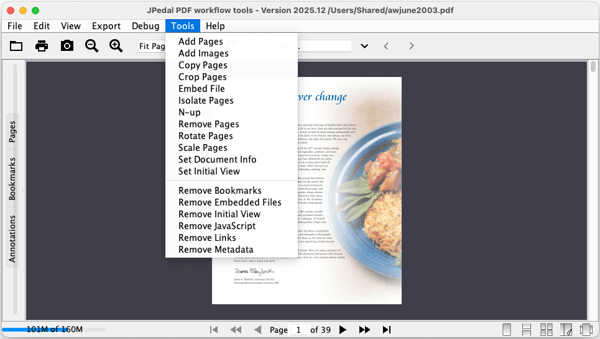This screenshot has height=339, width=600.
Task: Open the Pages side tab
Action: point(12,132)
